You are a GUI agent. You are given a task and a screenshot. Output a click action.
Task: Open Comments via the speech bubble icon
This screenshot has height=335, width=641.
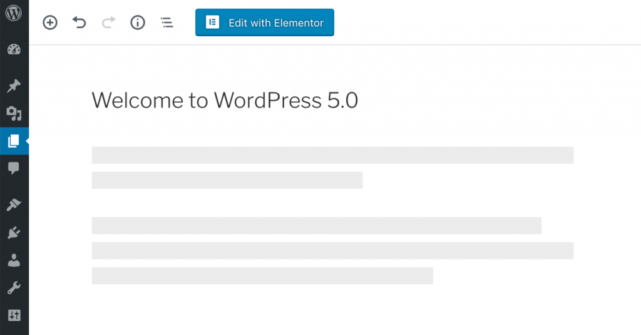click(x=14, y=168)
